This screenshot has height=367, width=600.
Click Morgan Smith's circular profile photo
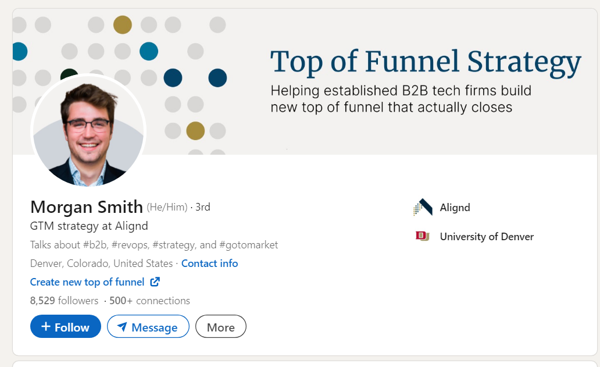[x=87, y=131]
